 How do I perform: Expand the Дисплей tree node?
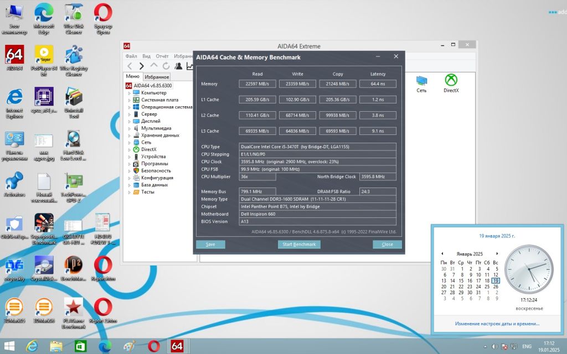[129, 121]
